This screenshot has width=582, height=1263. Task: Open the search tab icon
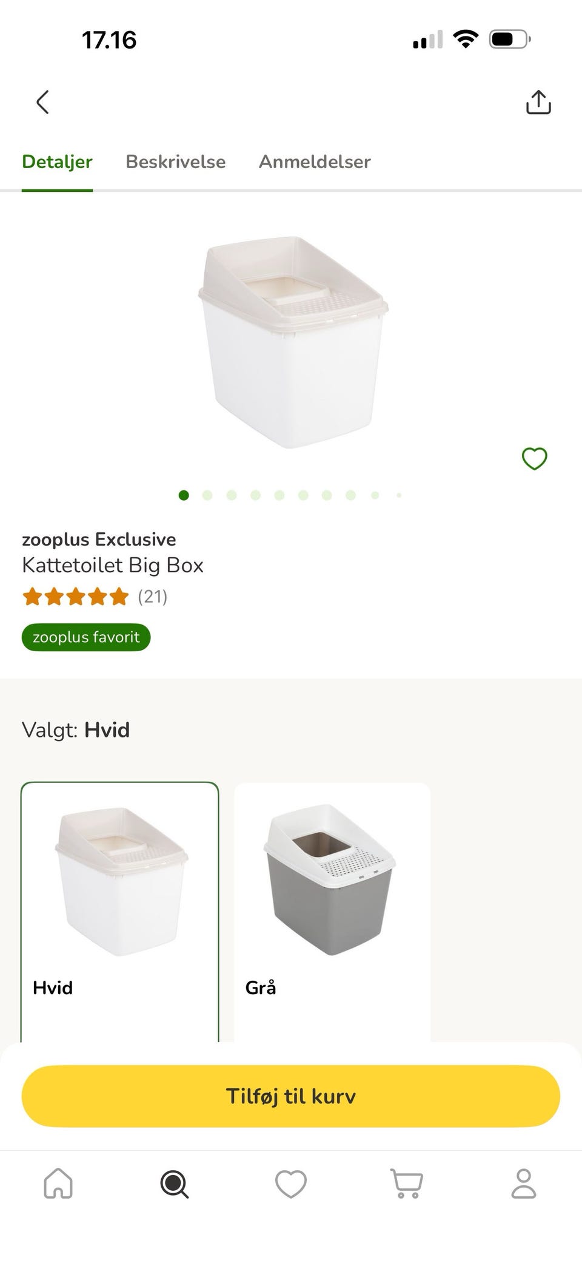click(x=175, y=1183)
